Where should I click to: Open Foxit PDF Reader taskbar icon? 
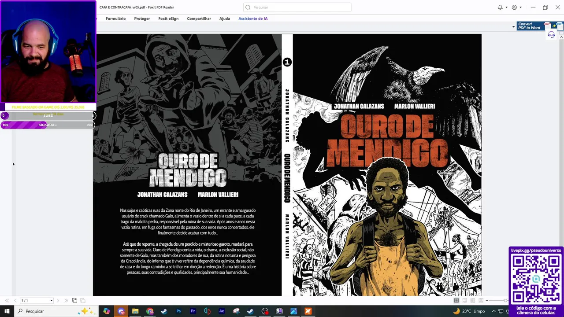[308, 311]
